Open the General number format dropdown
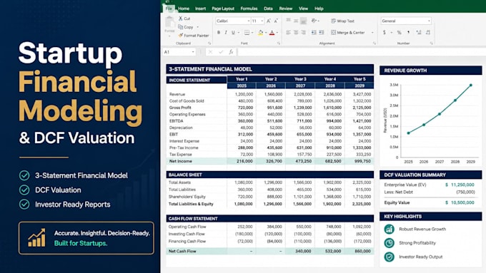Screen dimensions: 486x273 pyautogui.click(x=429, y=21)
